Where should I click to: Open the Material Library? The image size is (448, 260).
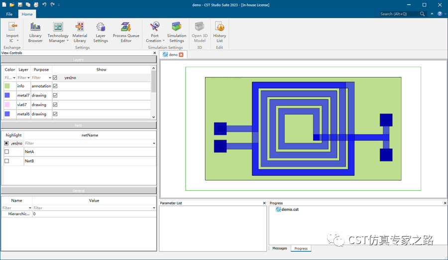[80, 32]
